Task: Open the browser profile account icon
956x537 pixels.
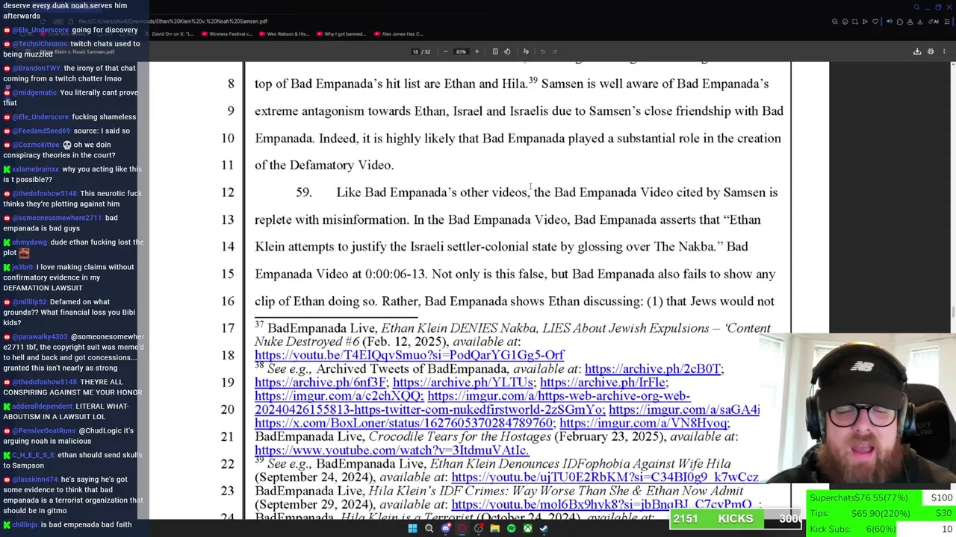Action: click(910, 22)
